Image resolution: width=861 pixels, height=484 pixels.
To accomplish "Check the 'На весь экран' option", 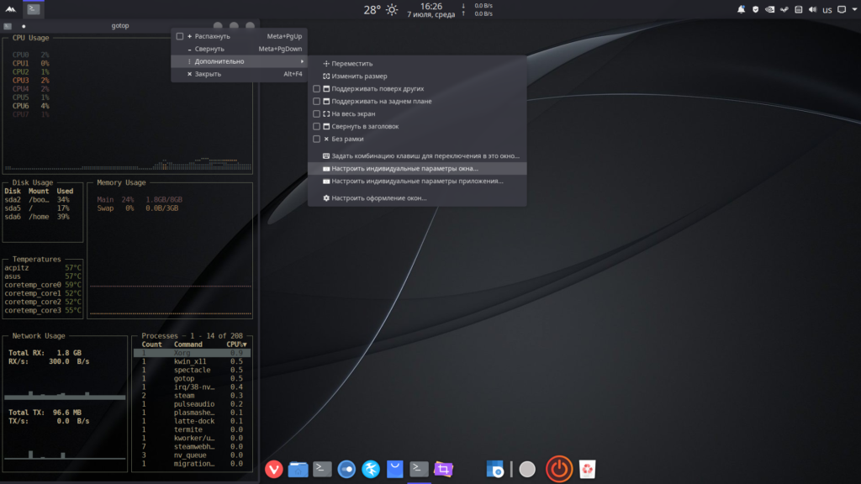I will coord(317,114).
